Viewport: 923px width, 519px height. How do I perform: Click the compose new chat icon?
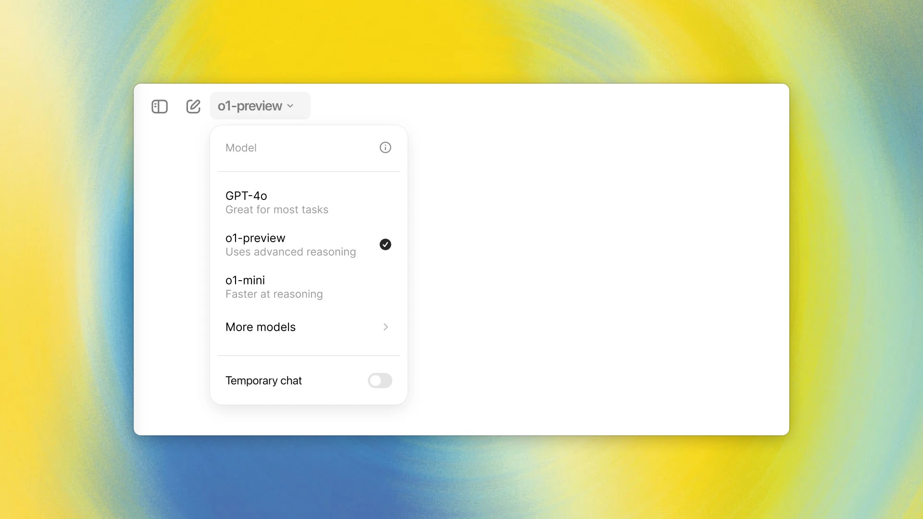point(193,106)
